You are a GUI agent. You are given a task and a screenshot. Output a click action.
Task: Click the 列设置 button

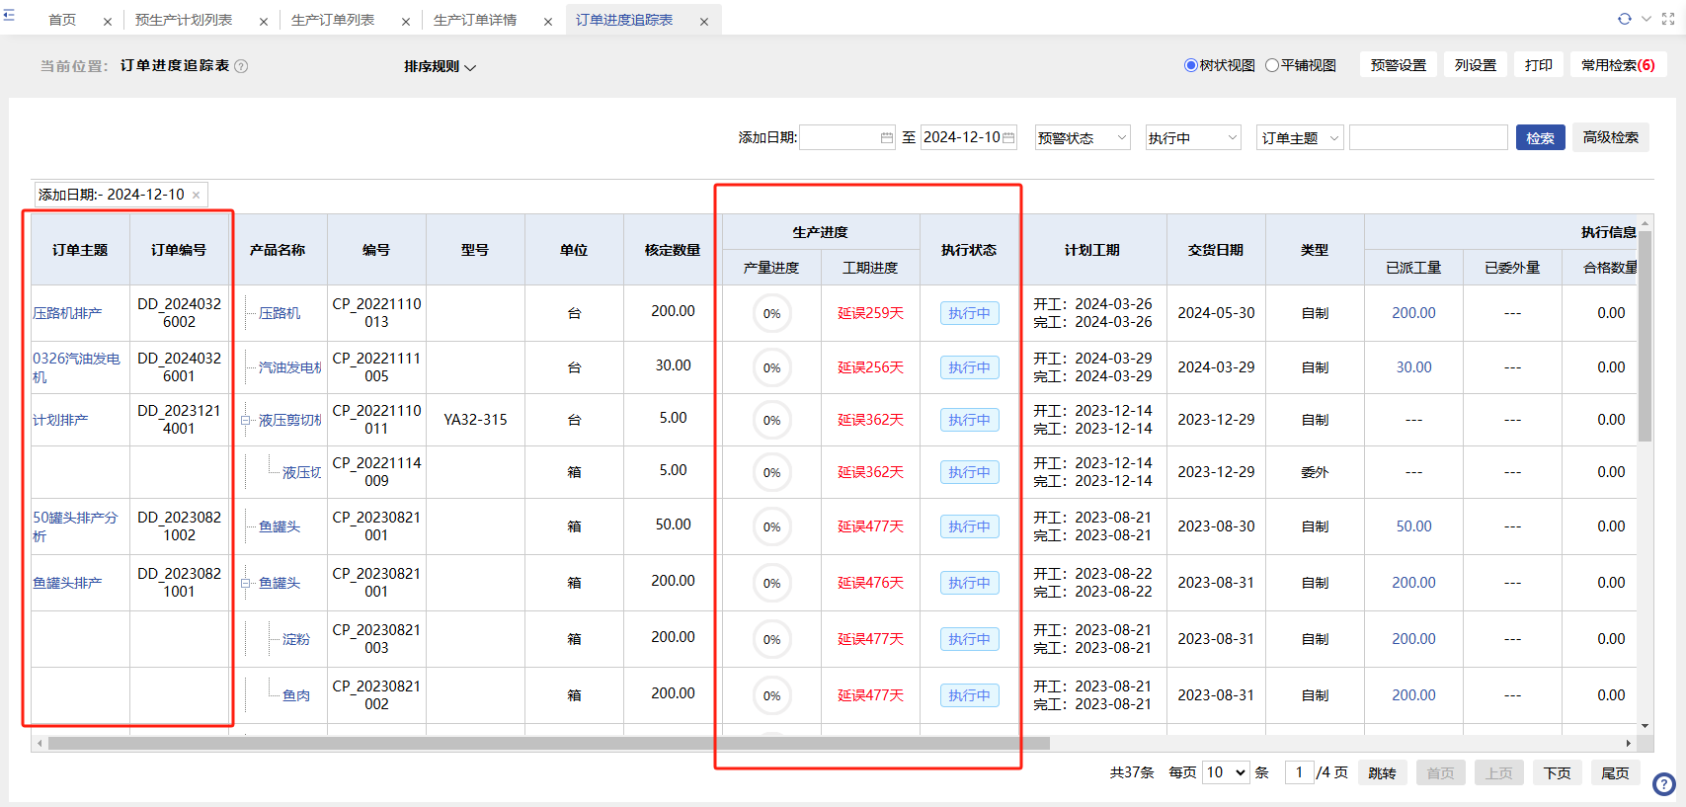click(x=1476, y=65)
